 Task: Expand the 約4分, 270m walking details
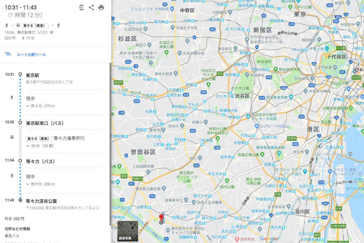41,106
